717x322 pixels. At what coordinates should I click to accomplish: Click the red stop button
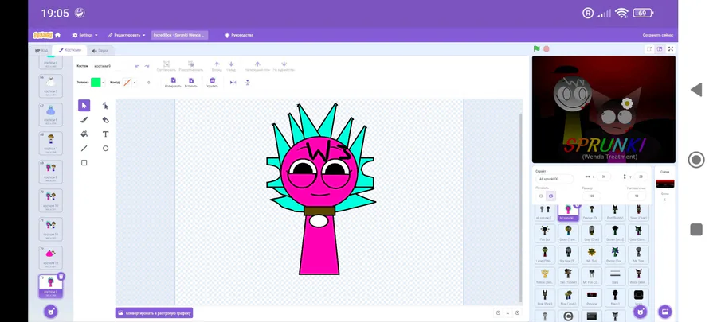coord(547,48)
